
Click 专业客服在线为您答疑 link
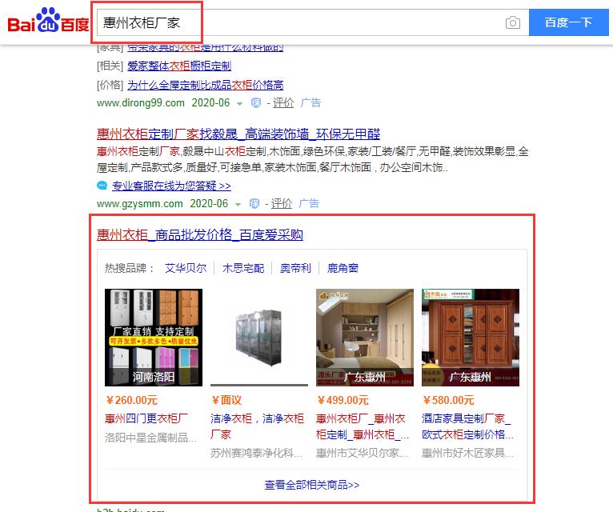coord(171,186)
